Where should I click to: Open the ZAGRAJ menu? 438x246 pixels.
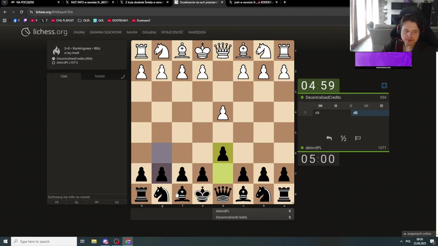point(79,32)
